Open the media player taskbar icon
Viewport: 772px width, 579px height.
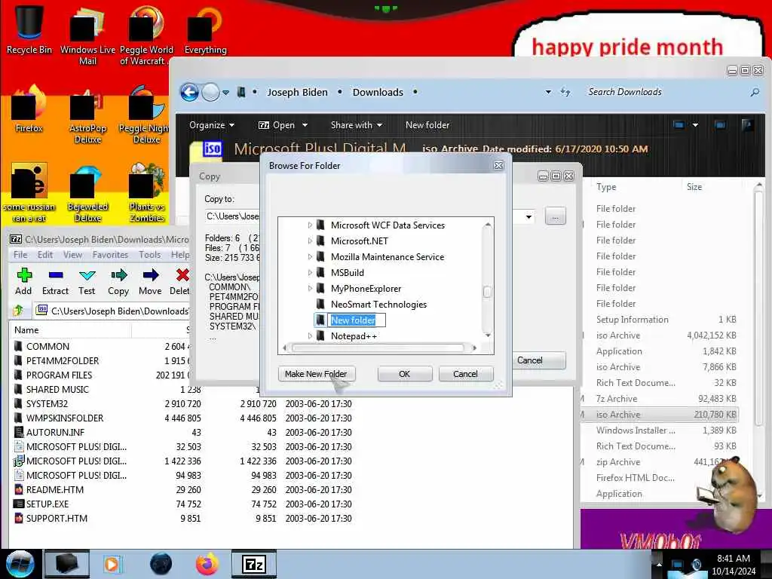(112, 564)
